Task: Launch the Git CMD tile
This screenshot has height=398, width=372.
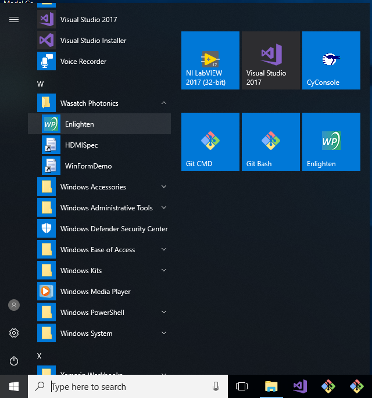Action: tap(210, 142)
